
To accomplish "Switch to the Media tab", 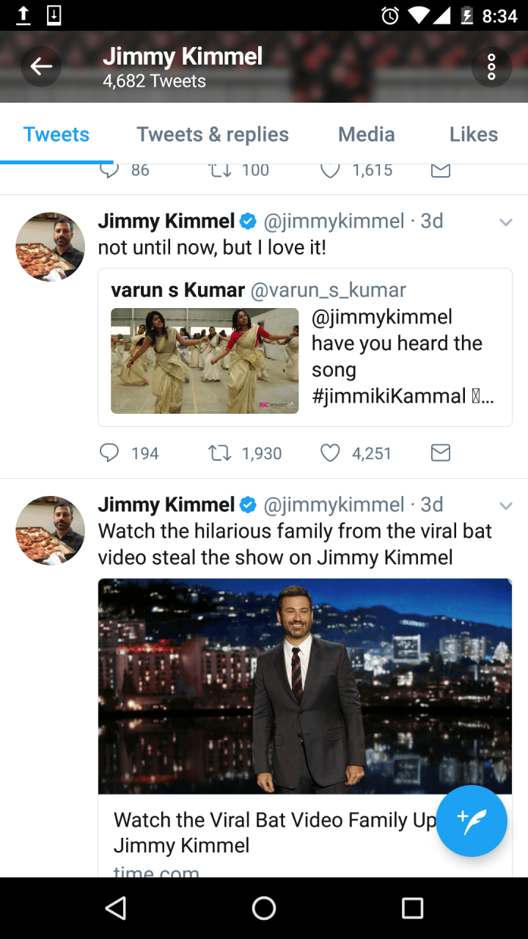I will (366, 134).
